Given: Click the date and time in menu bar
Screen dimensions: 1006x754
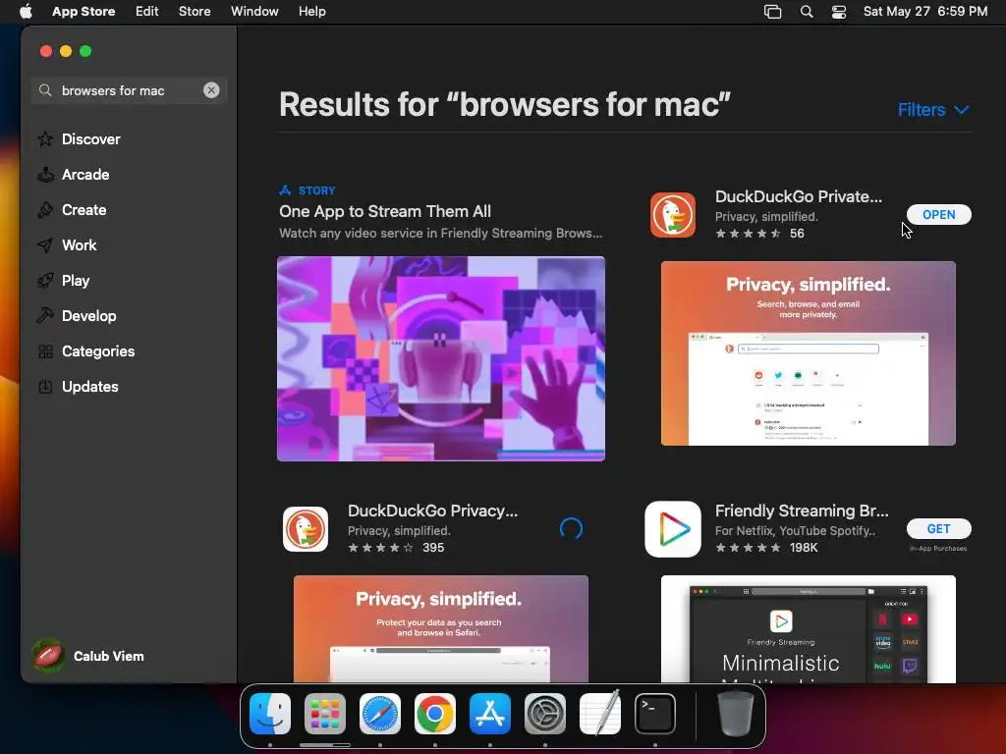Looking at the screenshot, I should (x=925, y=12).
